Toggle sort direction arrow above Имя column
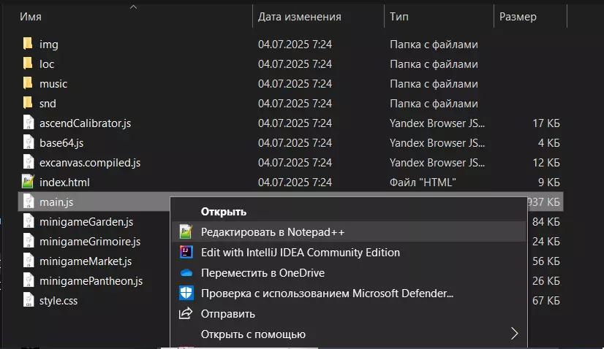This screenshot has height=349, width=604. pos(133,7)
